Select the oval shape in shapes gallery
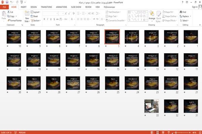Image resolution: width=202 pixels, height=134 pixels. coord(141,12)
